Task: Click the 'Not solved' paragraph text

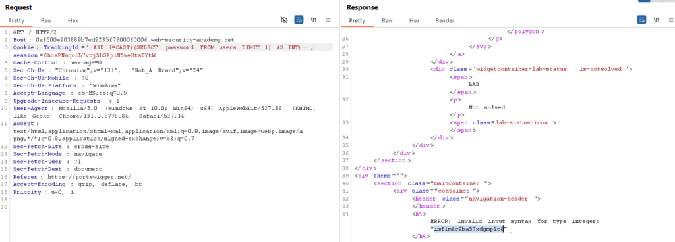Action: click(x=486, y=107)
